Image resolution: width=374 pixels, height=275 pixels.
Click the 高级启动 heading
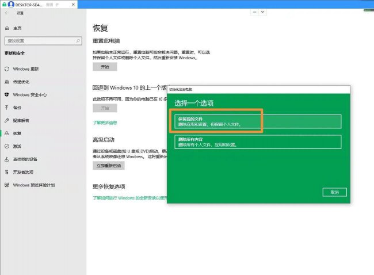(x=104, y=140)
